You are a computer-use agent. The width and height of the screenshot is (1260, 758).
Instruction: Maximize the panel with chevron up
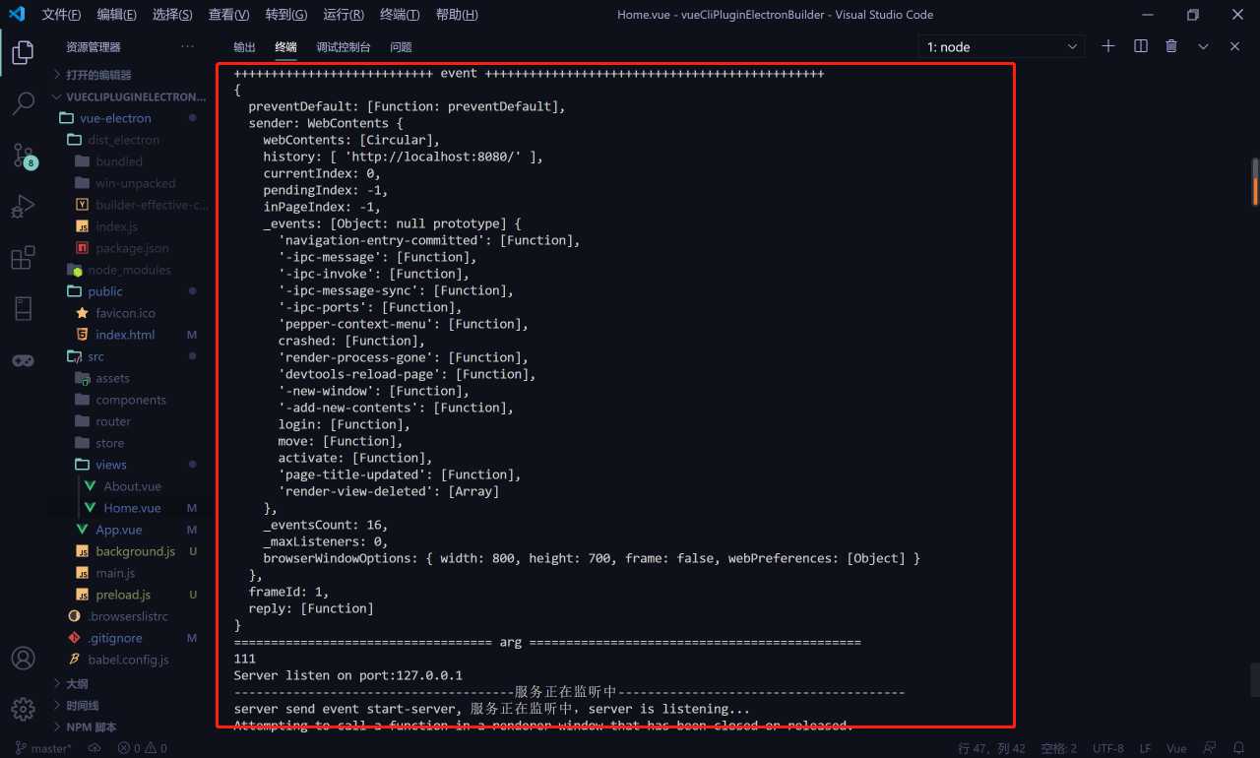pos(1203,46)
